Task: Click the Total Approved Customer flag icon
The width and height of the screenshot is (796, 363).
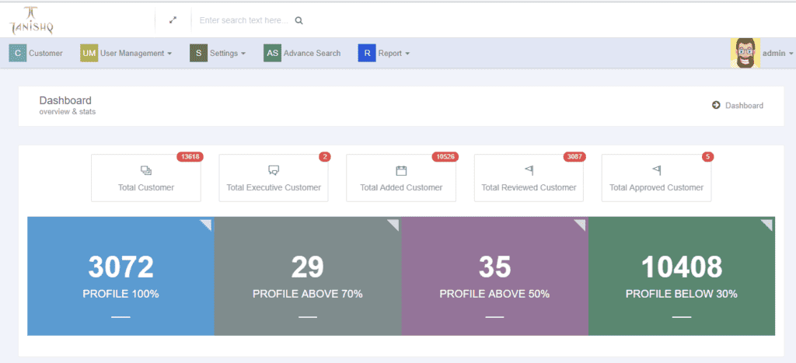Action: (656, 170)
